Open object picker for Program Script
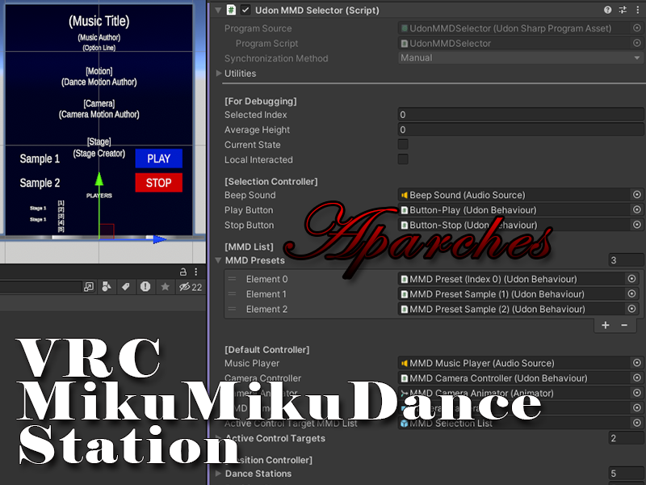 (637, 43)
